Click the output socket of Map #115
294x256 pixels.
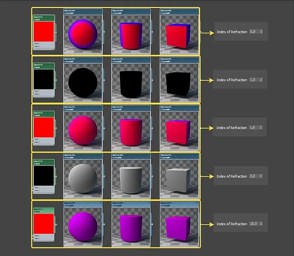[56, 128]
